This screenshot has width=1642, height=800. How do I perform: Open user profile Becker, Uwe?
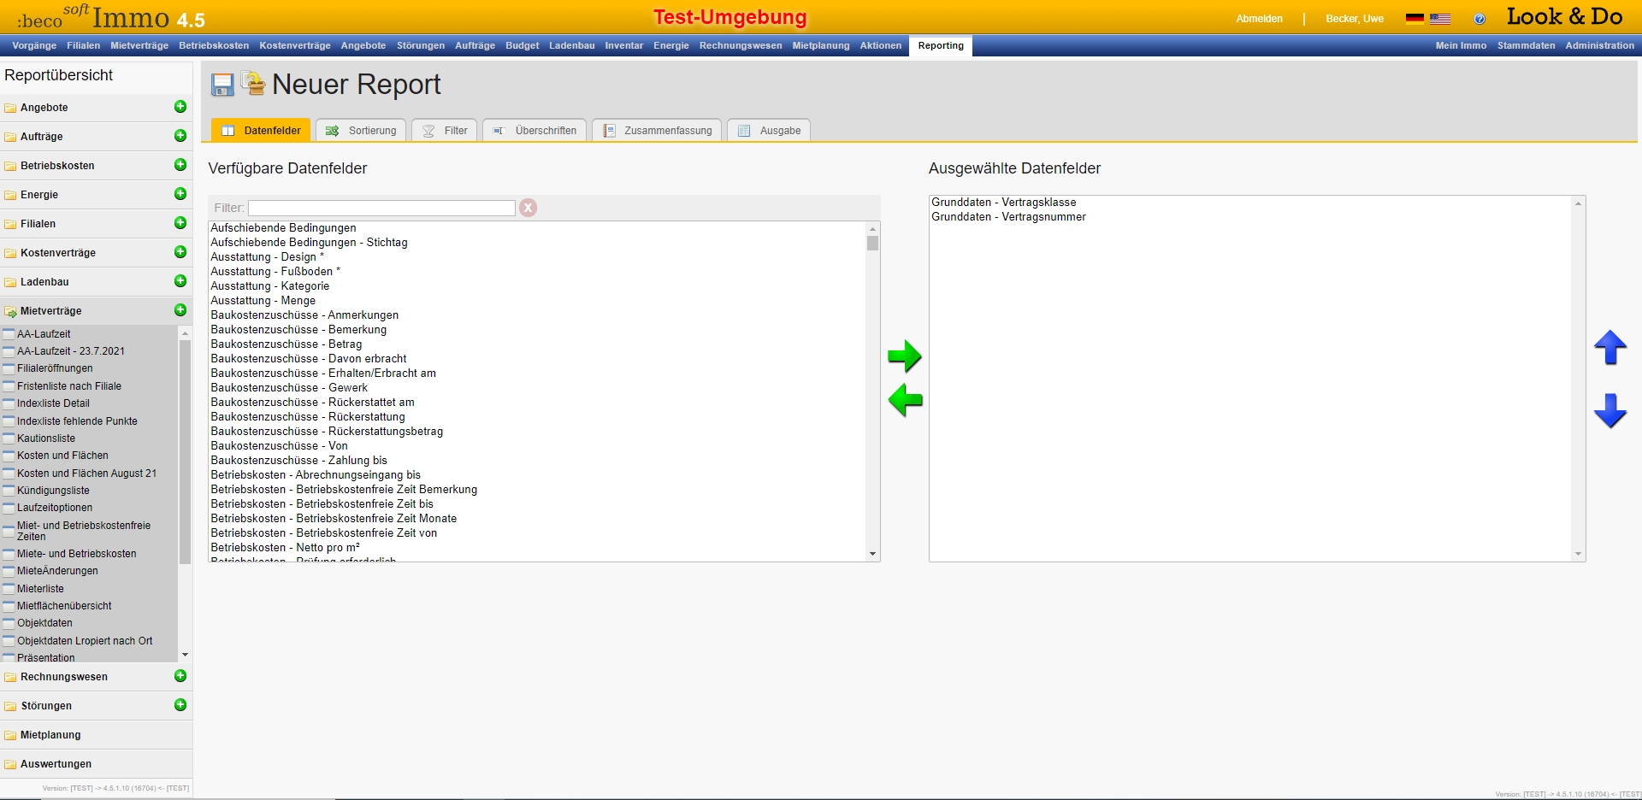pyautogui.click(x=1355, y=19)
